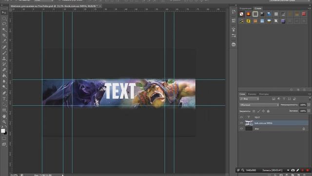Select the Elliptical Marquee tool

tap(4, 19)
